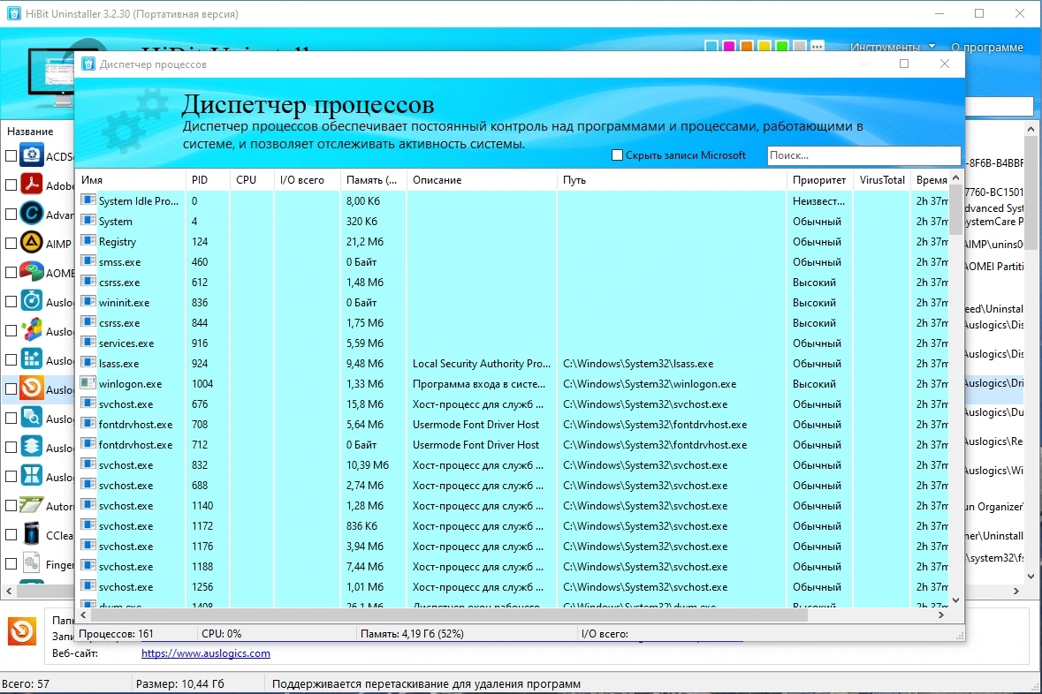Tick the checkbox beside Fingerprint entry
This screenshot has height=694, width=1042.
[11, 564]
